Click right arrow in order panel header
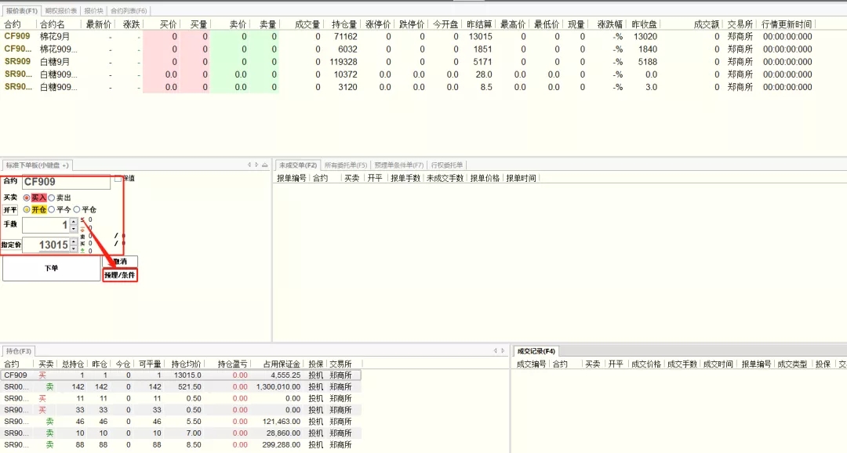 256,165
